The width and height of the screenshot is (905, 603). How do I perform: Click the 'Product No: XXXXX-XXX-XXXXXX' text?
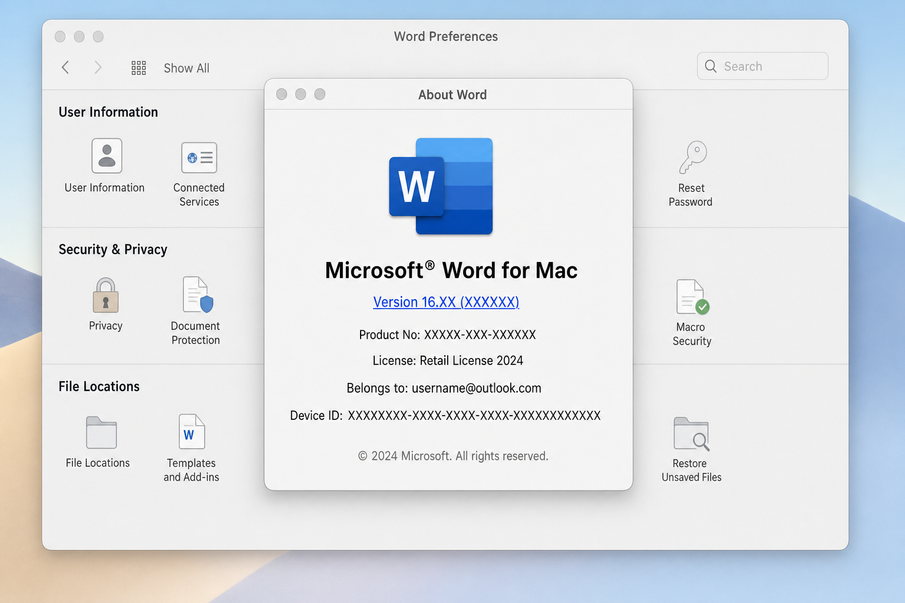click(448, 334)
